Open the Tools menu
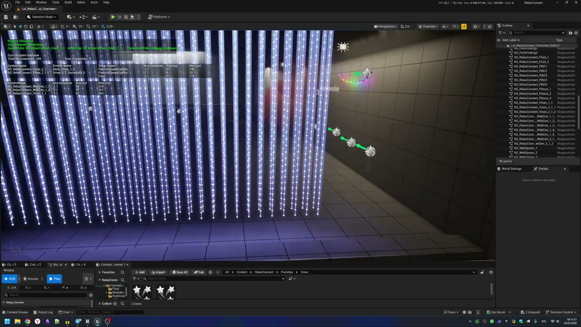Image resolution: width=581 pixels, height=327 pixels. (55, 2)
